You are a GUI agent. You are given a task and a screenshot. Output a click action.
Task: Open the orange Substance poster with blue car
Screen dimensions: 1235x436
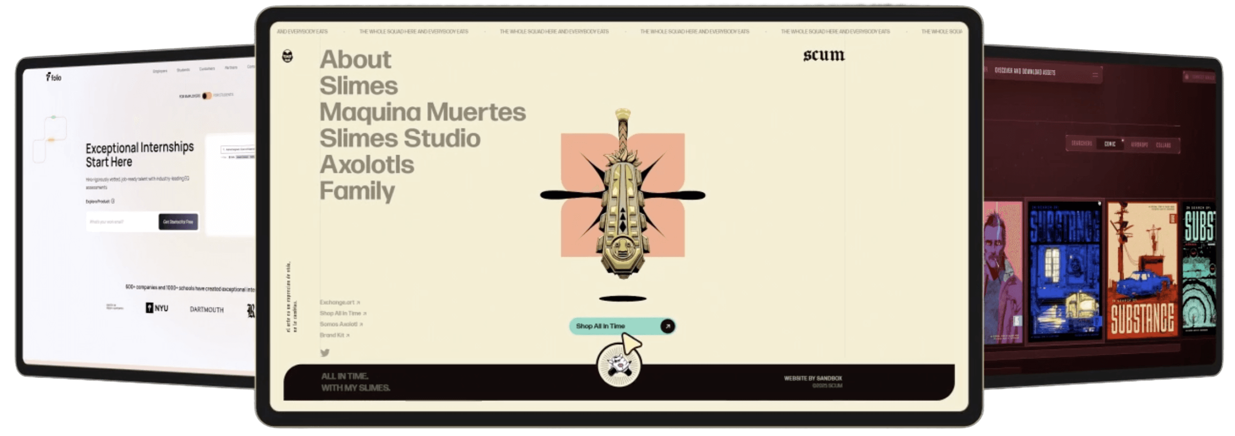1142,269
